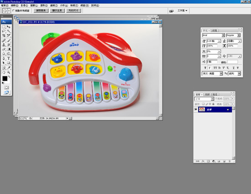Toggle Quick Mask mode icon

6,88
